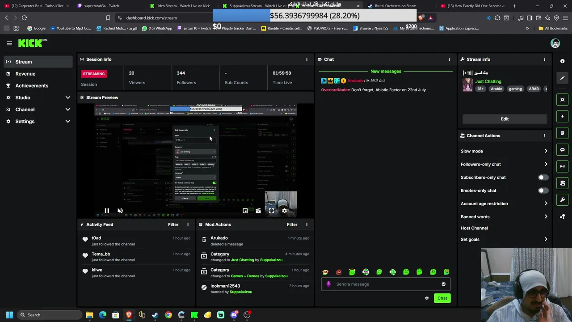Click Suppakaizou link in Just Chatting change
572x322 pixels.
271,260
